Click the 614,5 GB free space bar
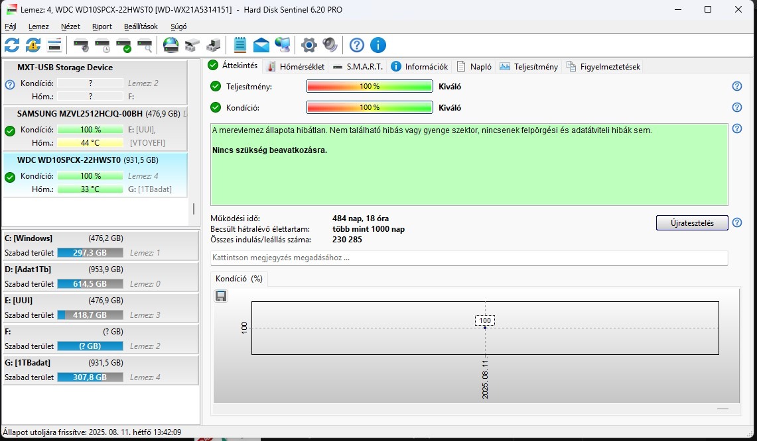Screen dimensions: 757x441 click(x=90, y=284)
